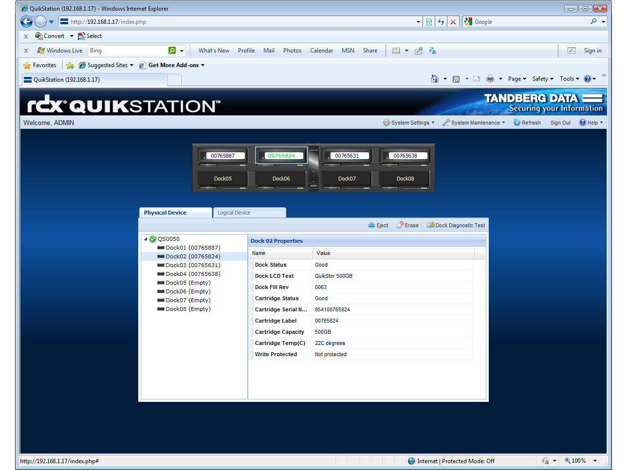Screen dimensions: 627x470
Task: Open the Safety menu in the command bar
Action: click(x=542, y=79)
